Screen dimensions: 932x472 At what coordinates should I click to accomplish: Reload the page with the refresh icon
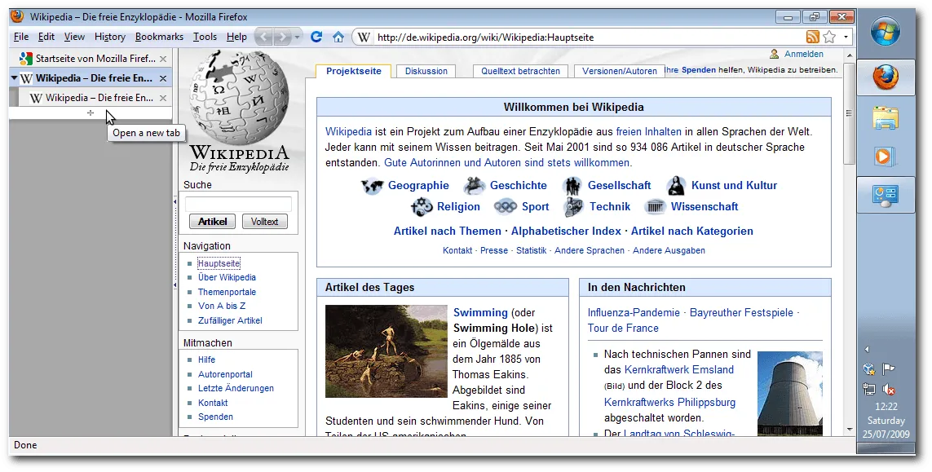tap(316, 37)
